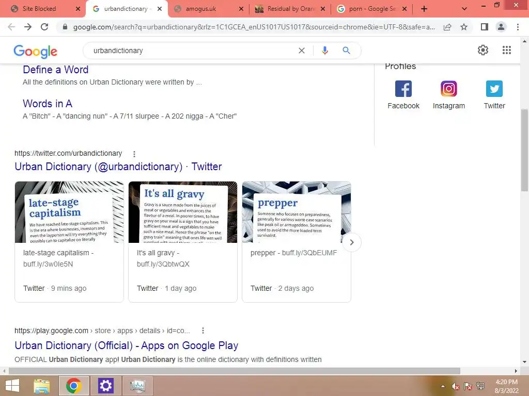This screenshot has width=529, height=396.
Task: Open Google quick settings gear
Action: point(483,50)
